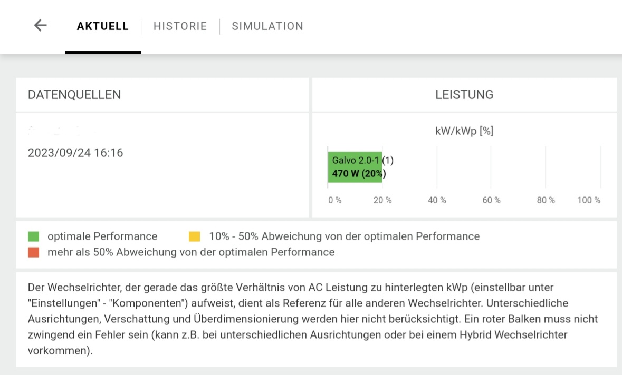Click the kW/kWp [%] chart title
This screenshot has width=622, height=375.
pyautogui.click(x=464, y=131)
